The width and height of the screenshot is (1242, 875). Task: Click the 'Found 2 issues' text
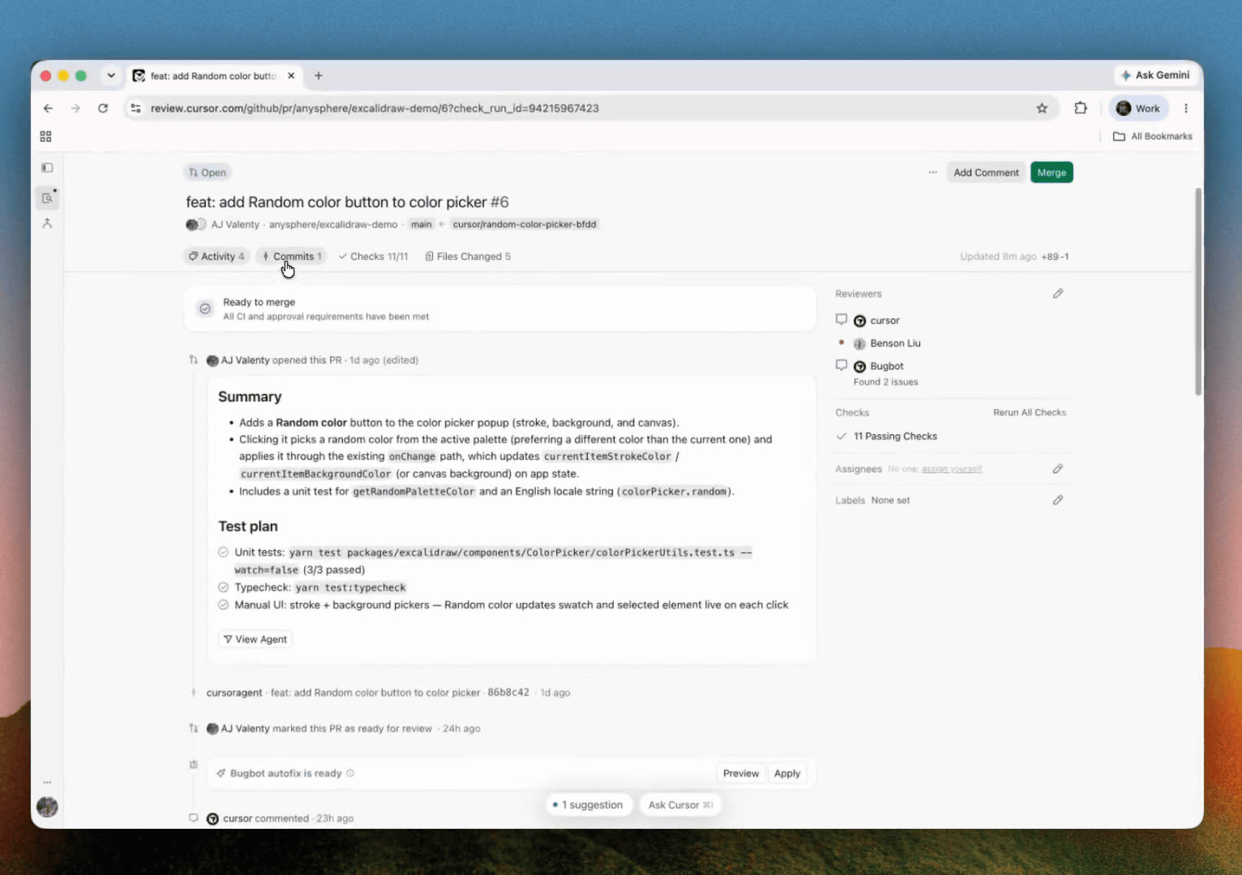coord(885,382)
